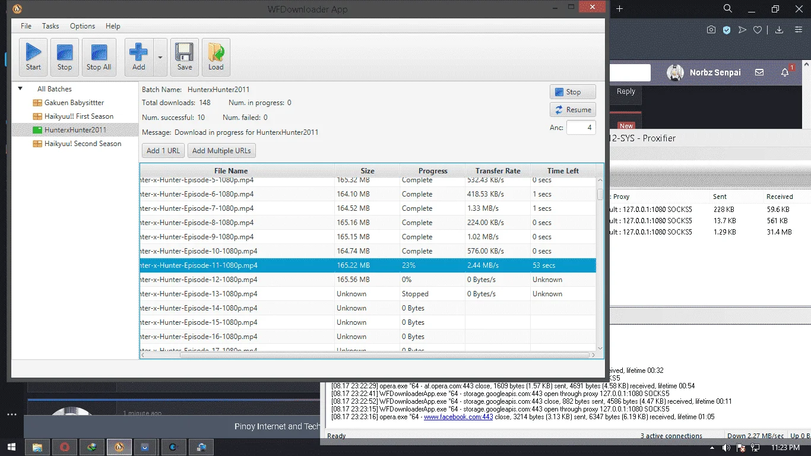Click the Start download toolbar icon

[33, 57]
